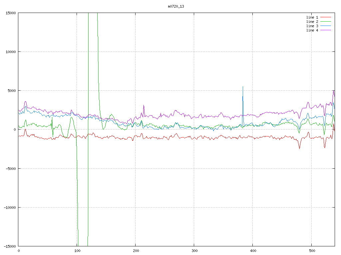341x255 pixels.
Task: Click the green sample beside 'line 2'
Action: click(x=326, y=22)
